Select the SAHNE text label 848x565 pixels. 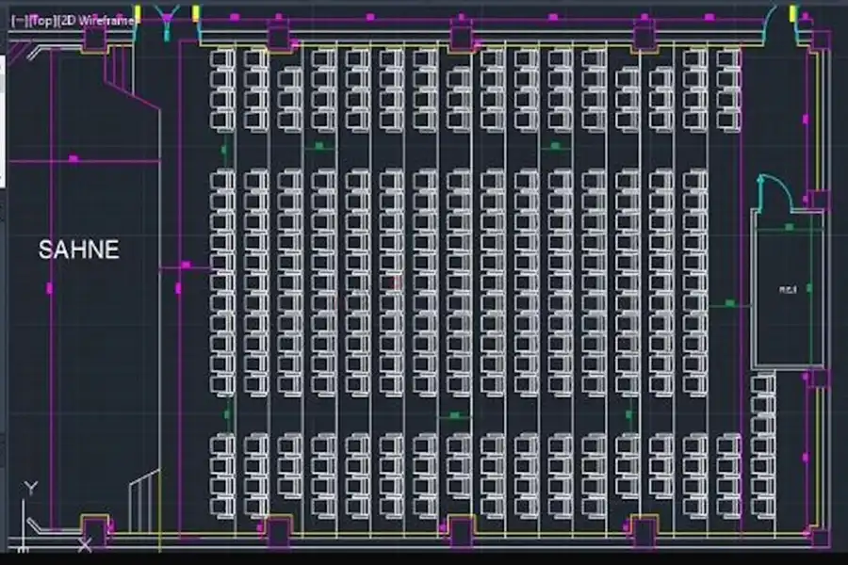(x=79, y=250)
